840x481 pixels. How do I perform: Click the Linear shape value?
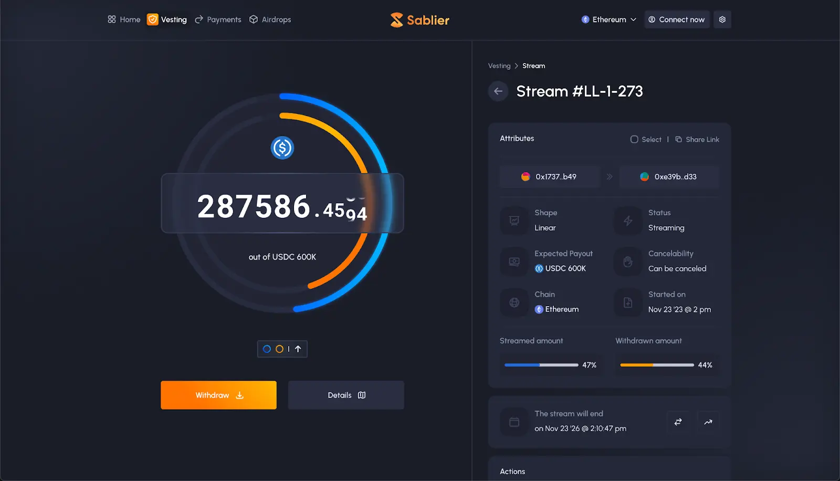[x=545, y=228]
